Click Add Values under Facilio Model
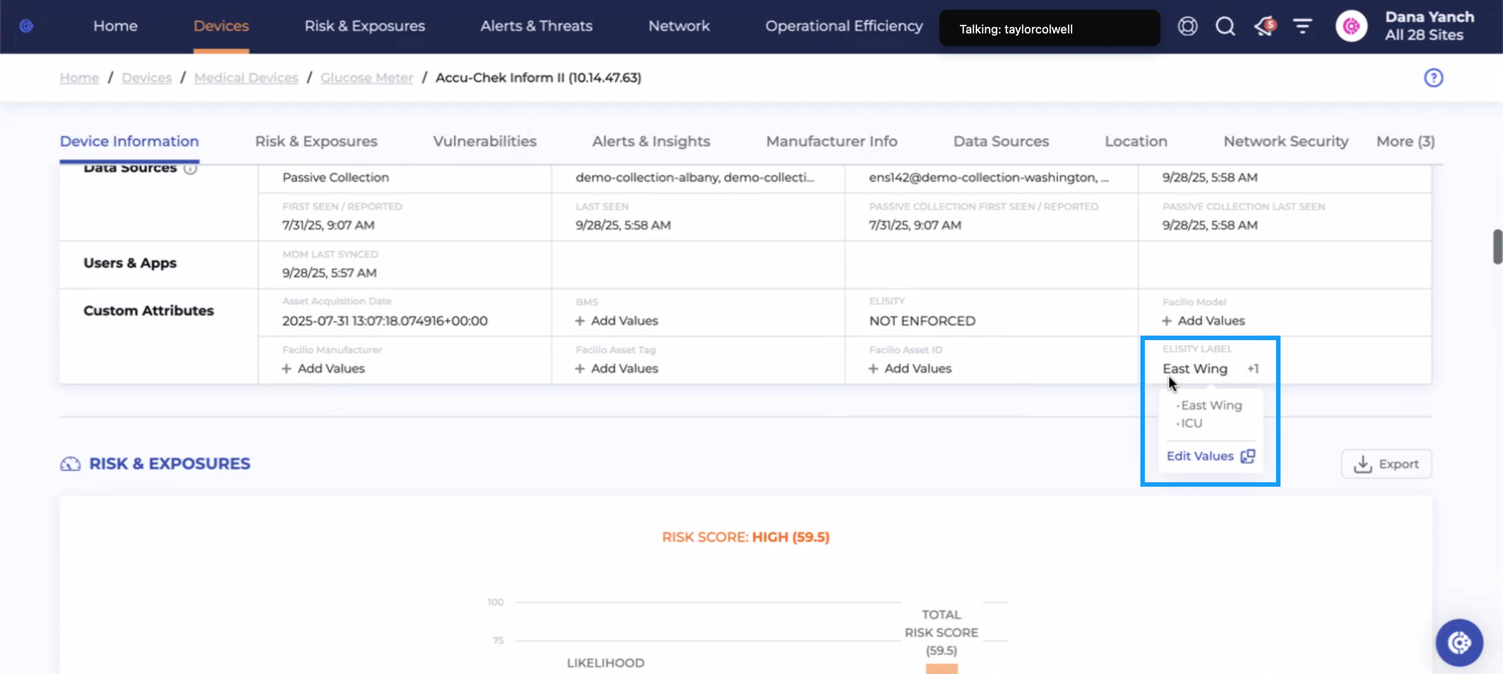1503x674 pixels. pos(1211,321)
